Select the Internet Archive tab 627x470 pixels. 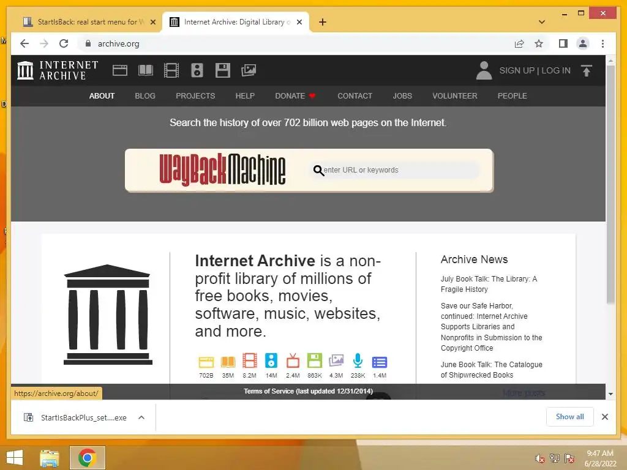[x=236, y=22]
